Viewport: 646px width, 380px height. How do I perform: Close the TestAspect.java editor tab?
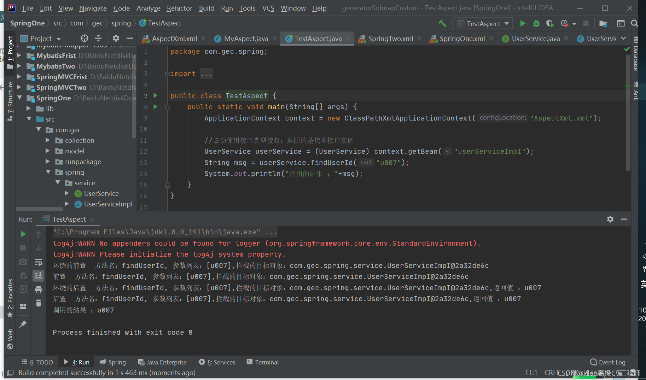(x=348, y=38)
